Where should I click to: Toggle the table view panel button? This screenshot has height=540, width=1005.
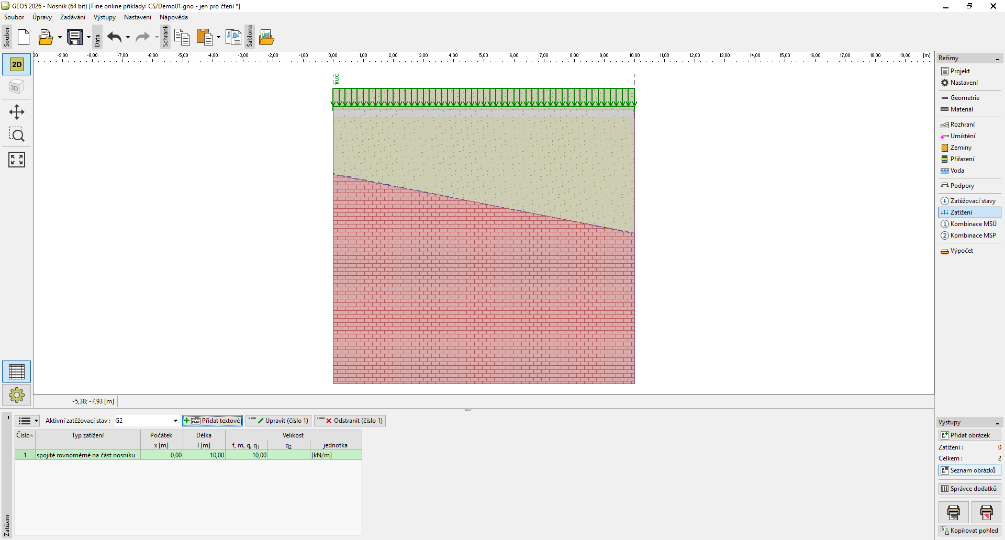coord(17,372)
